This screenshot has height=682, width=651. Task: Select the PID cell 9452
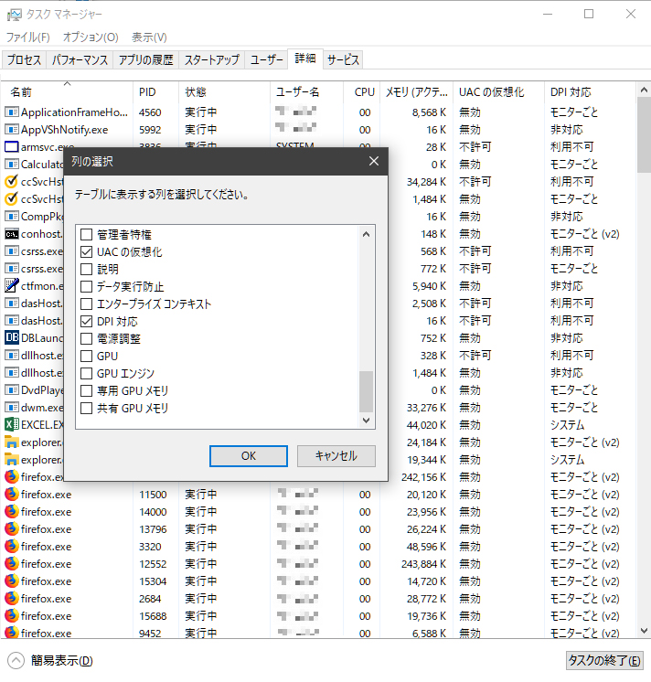click(x=150, y=634)
